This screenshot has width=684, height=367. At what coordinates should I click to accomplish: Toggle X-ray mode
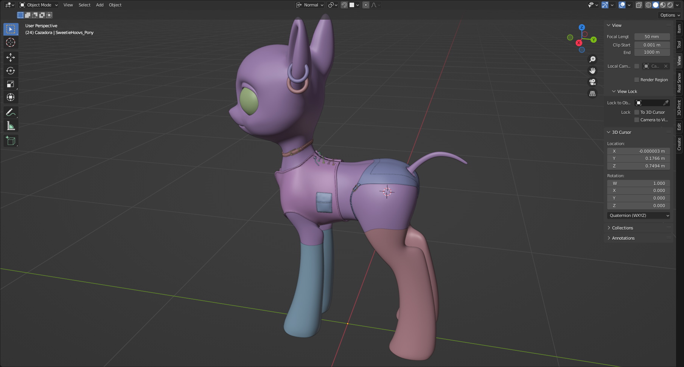639,5
